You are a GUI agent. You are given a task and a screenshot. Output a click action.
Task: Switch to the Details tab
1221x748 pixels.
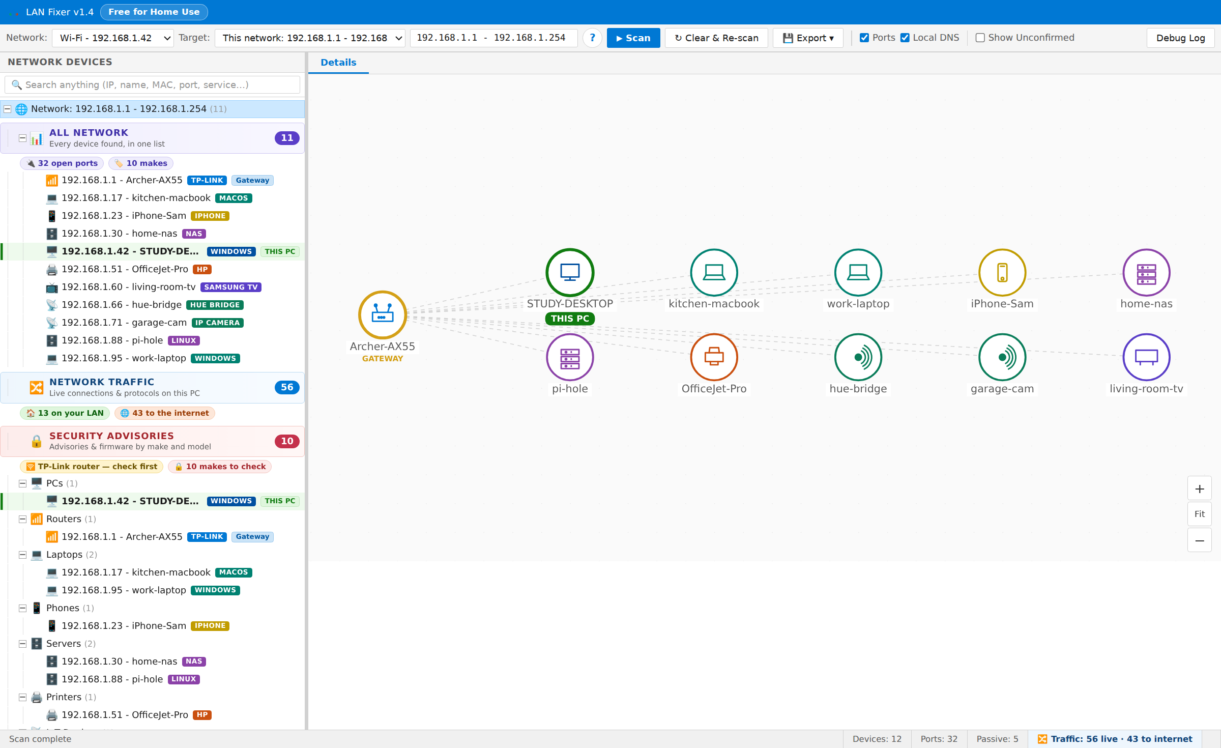338,63
